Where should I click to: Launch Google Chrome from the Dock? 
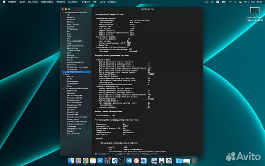[85, 160]
